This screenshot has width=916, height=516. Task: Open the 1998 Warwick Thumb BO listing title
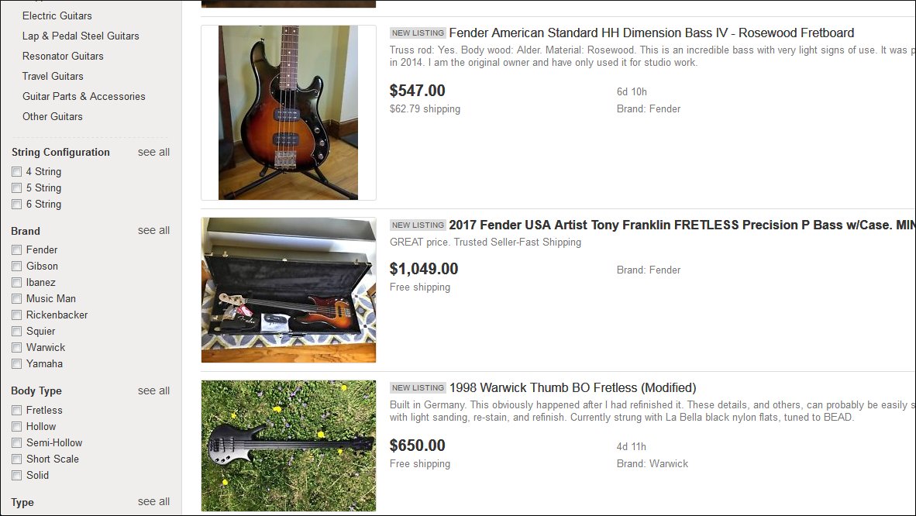click(x=572, y=387)
